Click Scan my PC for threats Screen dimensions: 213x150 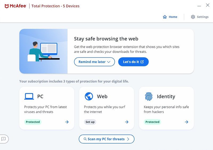pyautogui.click(x=106, y=139)
